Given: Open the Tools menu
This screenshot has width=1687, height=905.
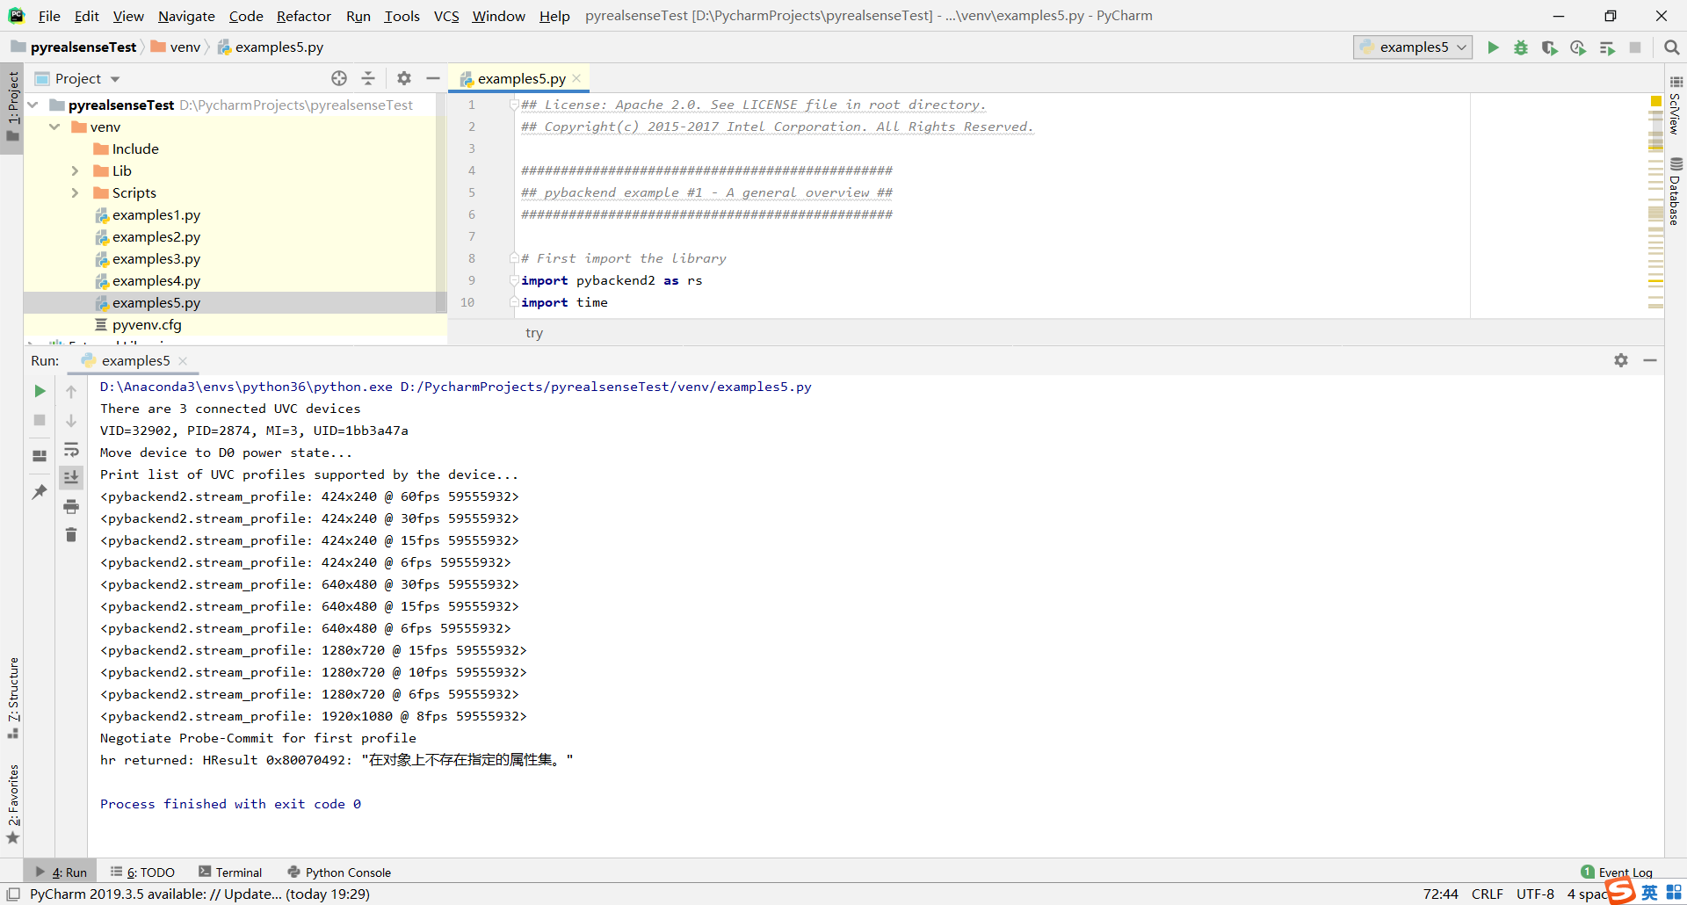Looking at the screenshot, I should pos(402,16).
